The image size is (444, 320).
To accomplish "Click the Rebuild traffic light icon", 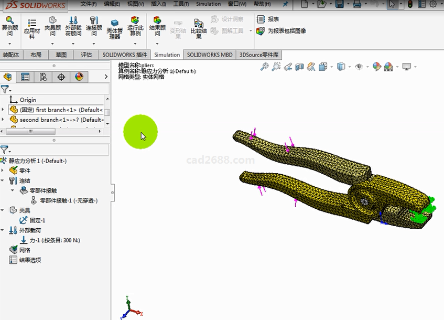I will [x=410, y=4].
